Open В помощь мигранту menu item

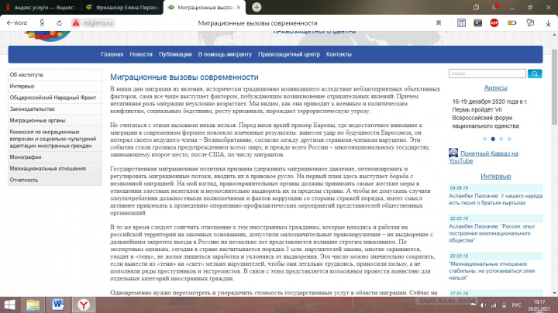tap(225, 54)
